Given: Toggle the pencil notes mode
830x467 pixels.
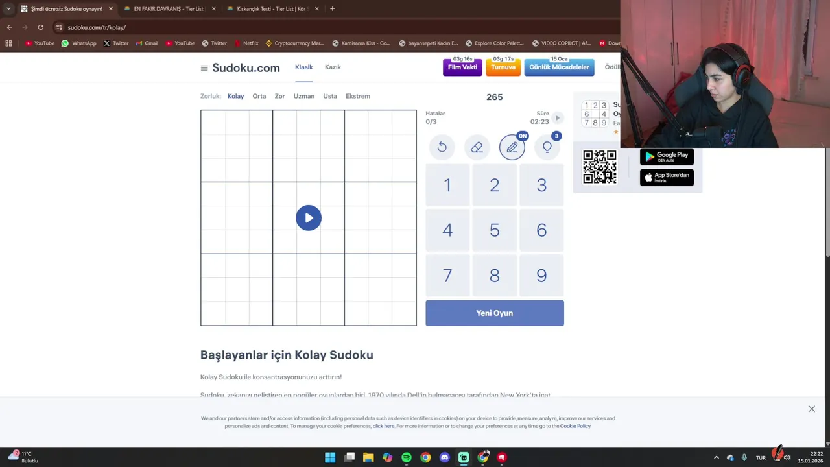Looking at the screenshot, I should pyautogui.click(x=512, y=147).
